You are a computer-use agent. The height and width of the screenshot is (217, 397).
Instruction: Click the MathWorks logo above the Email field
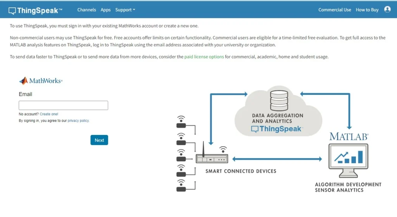coord(41,80)
